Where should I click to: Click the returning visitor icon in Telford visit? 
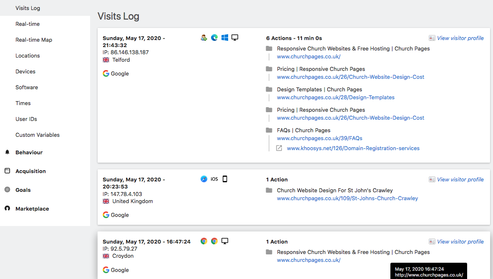204,38
